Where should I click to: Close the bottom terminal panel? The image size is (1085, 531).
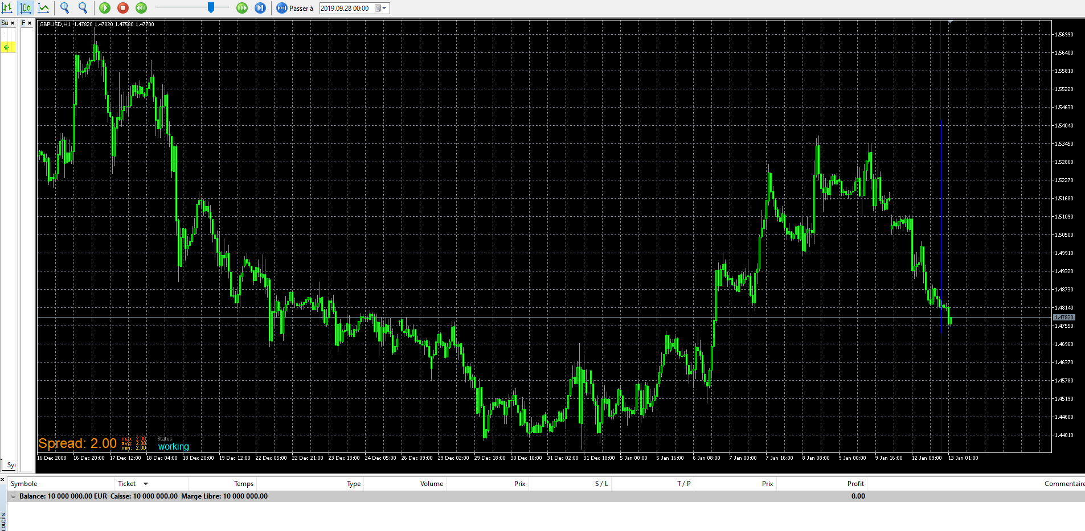(x=3, y=480)
